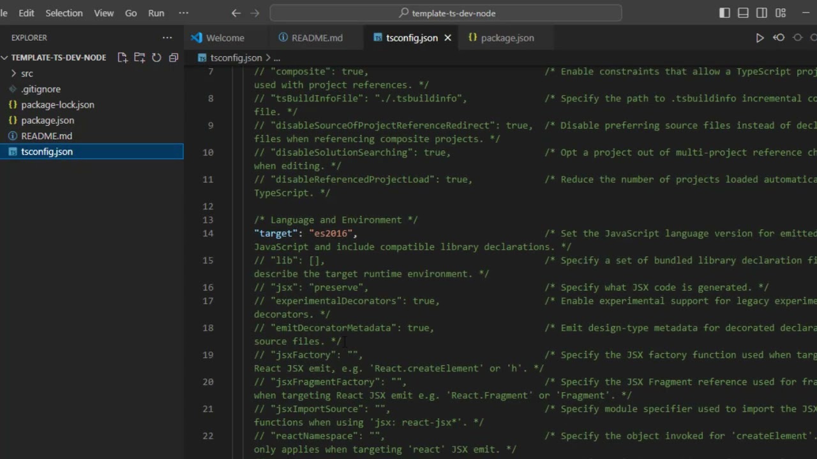The width and height of the screenshot is (817, 459).
Task: Refresh the Explorer file tree
Action: coord(156,57)
